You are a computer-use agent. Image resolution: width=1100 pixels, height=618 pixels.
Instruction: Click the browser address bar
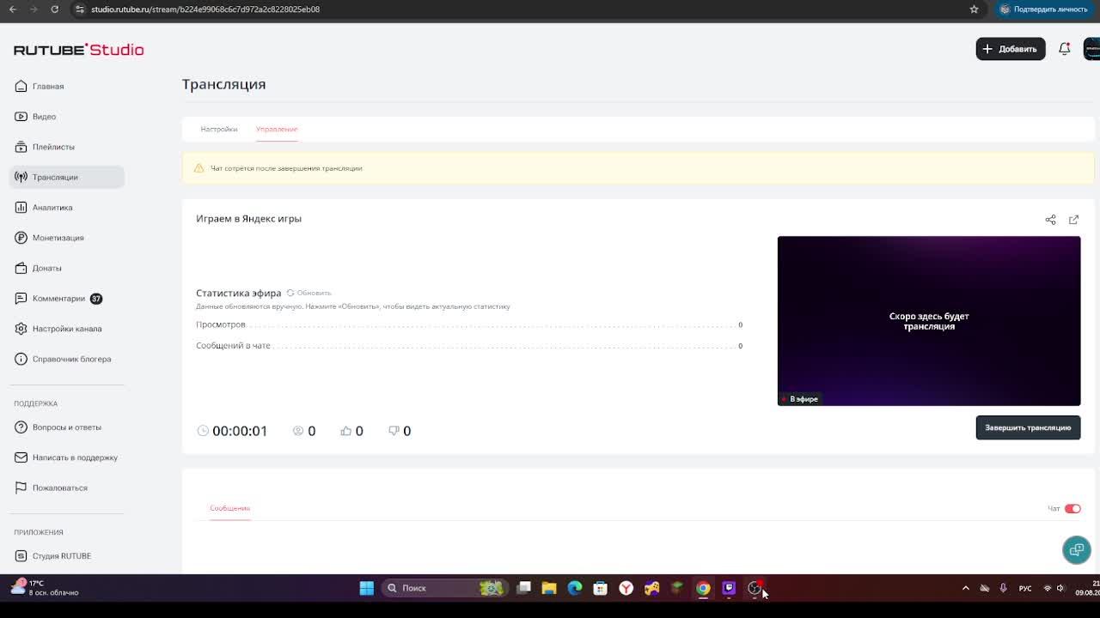pos(516,9)
